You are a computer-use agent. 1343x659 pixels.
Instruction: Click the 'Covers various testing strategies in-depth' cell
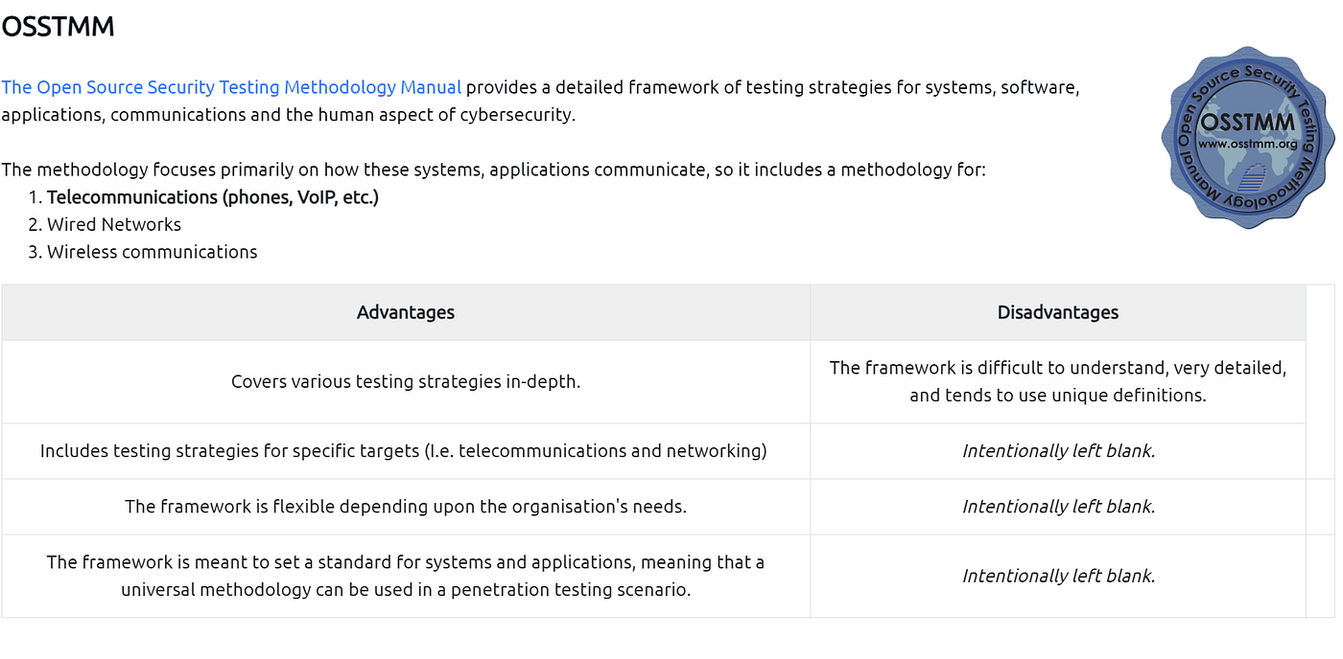pos(406,381)
